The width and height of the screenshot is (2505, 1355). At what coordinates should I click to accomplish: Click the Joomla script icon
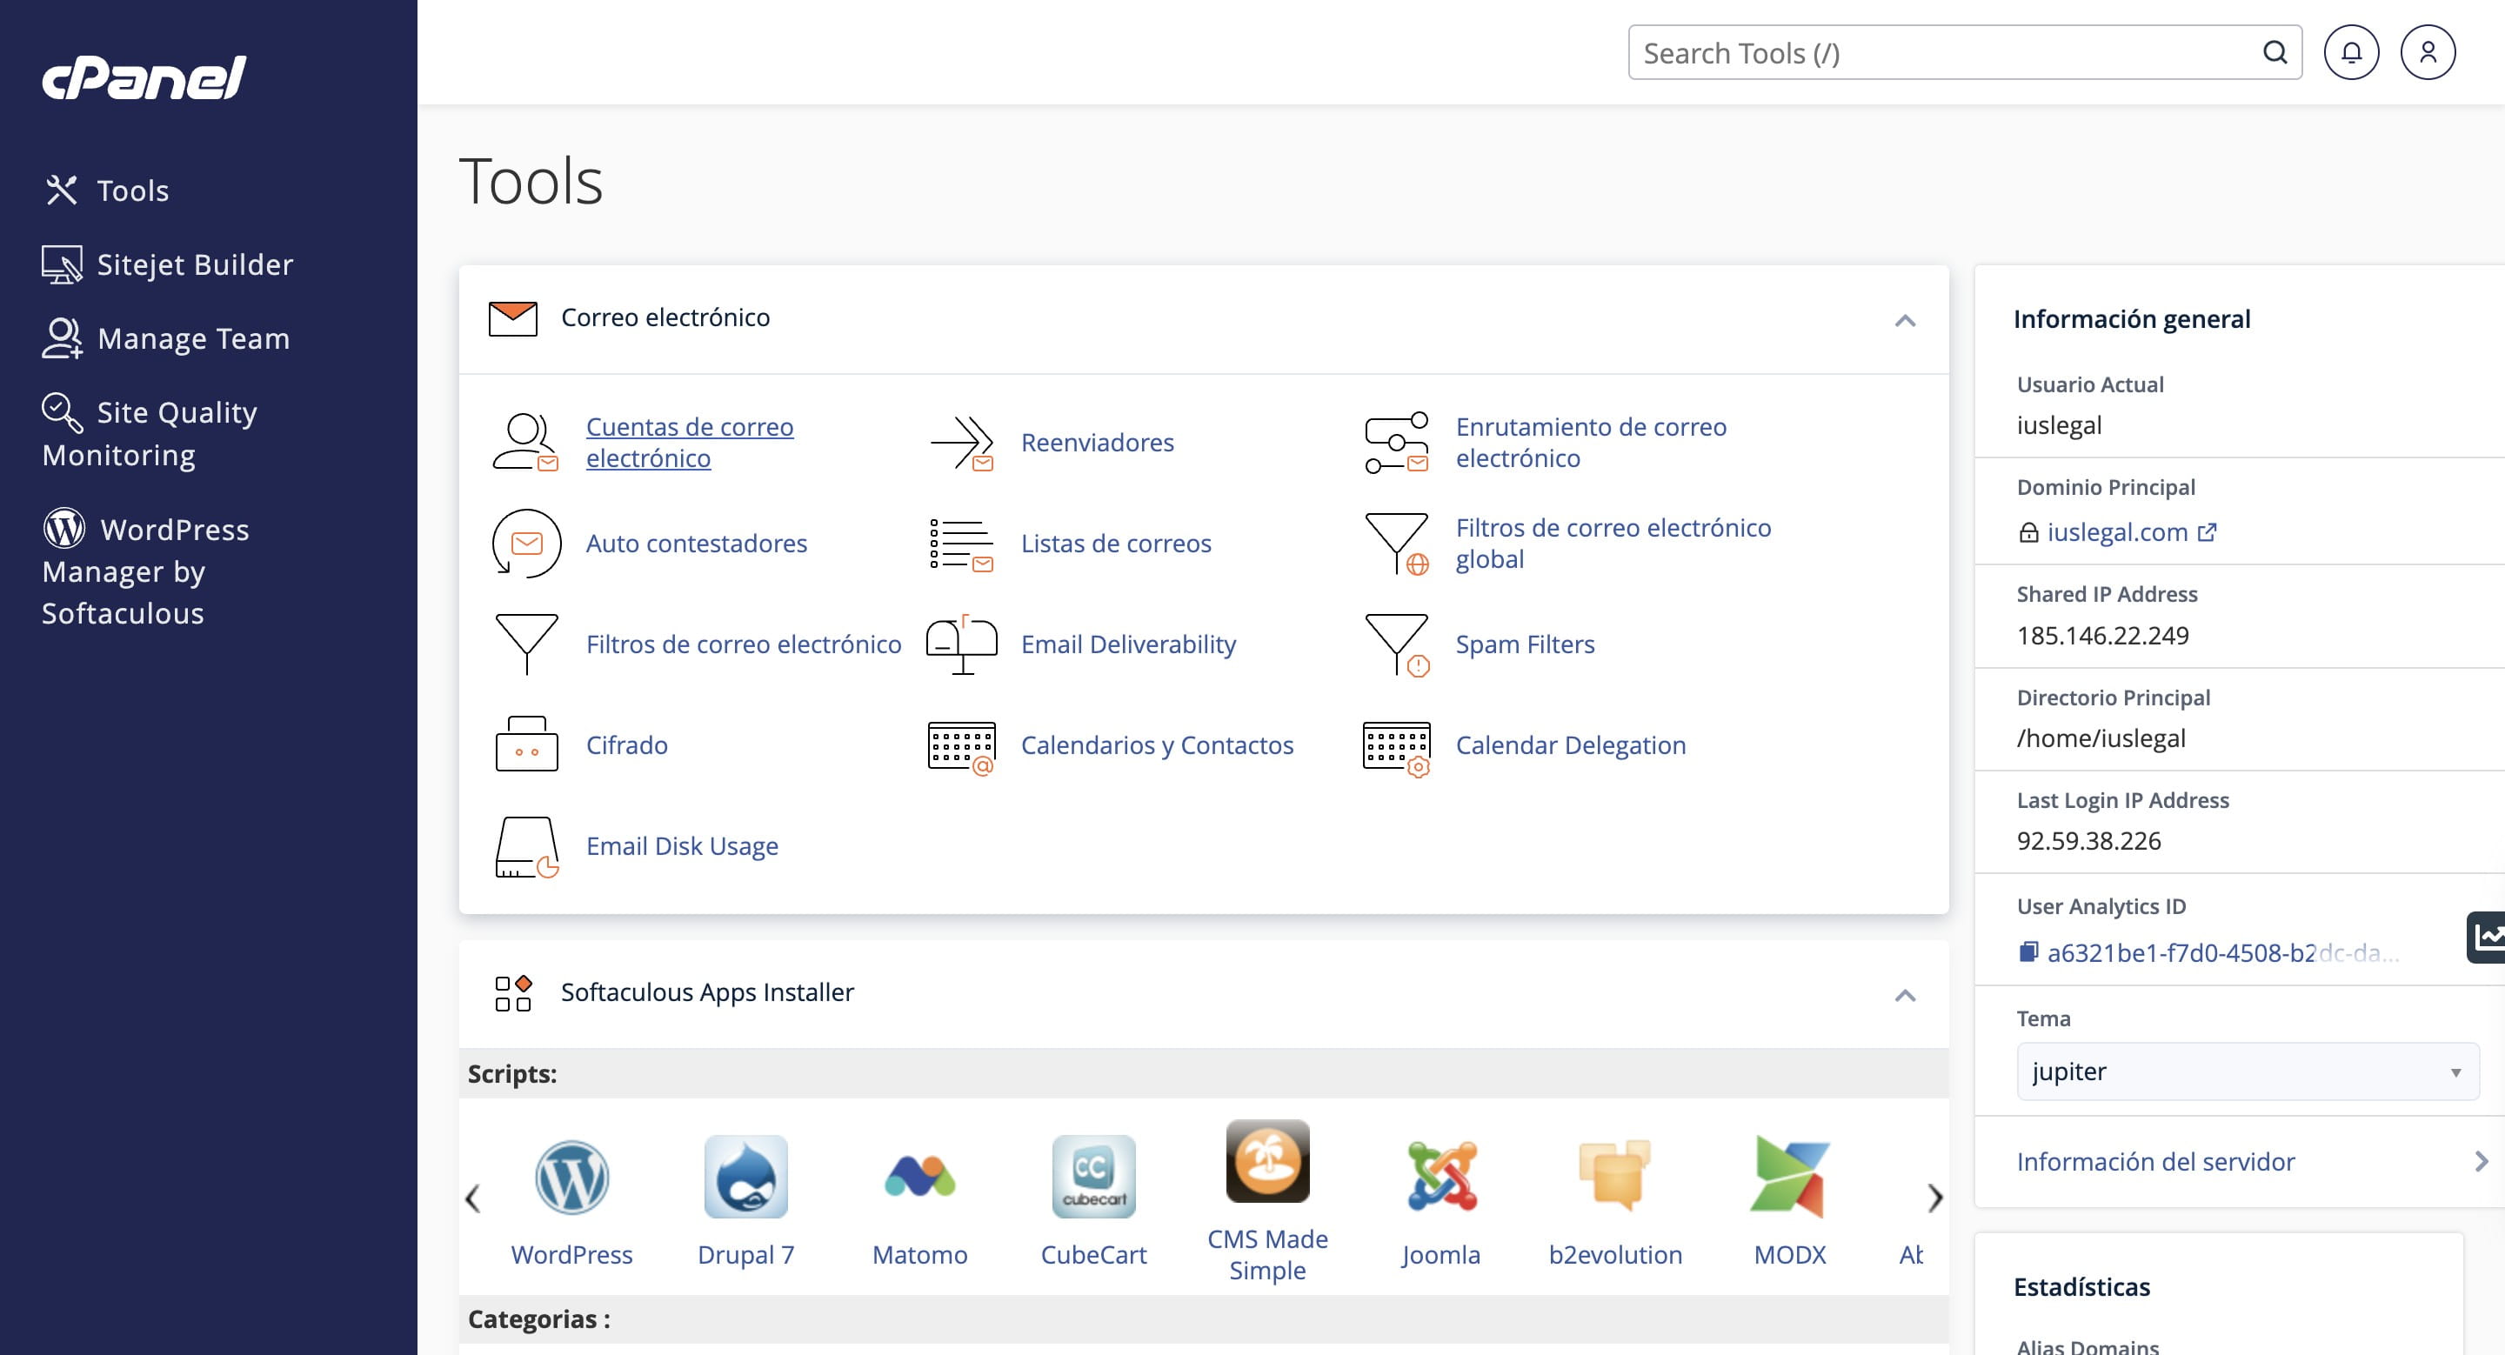[1441, 1177]
